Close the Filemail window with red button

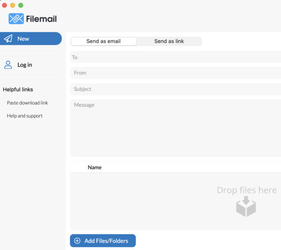coord(5,5)
